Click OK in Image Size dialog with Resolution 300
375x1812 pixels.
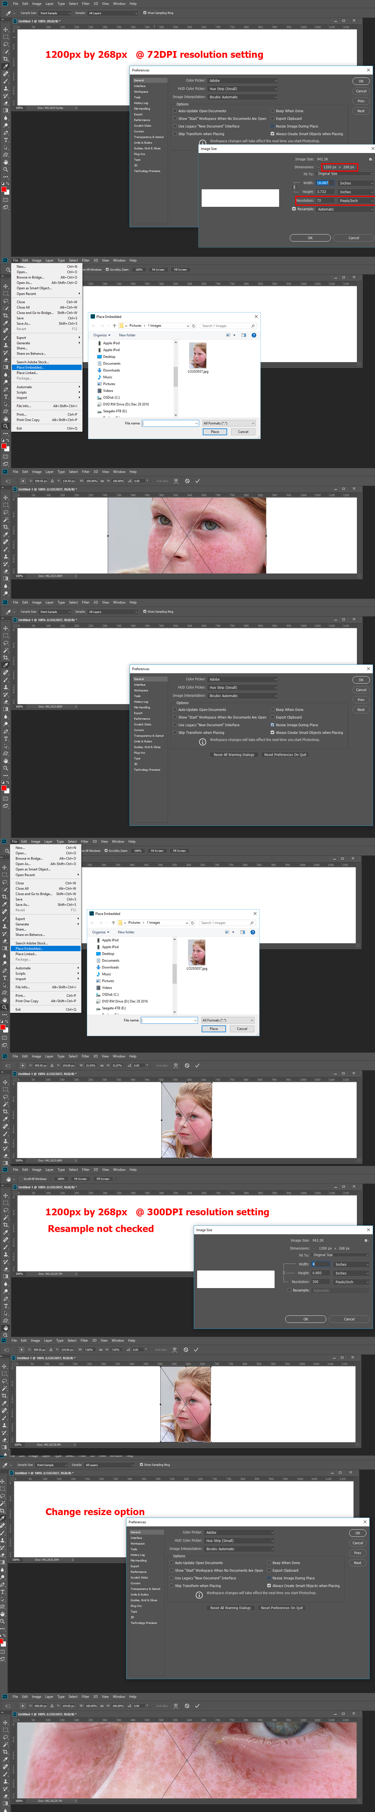[305, 1319]
